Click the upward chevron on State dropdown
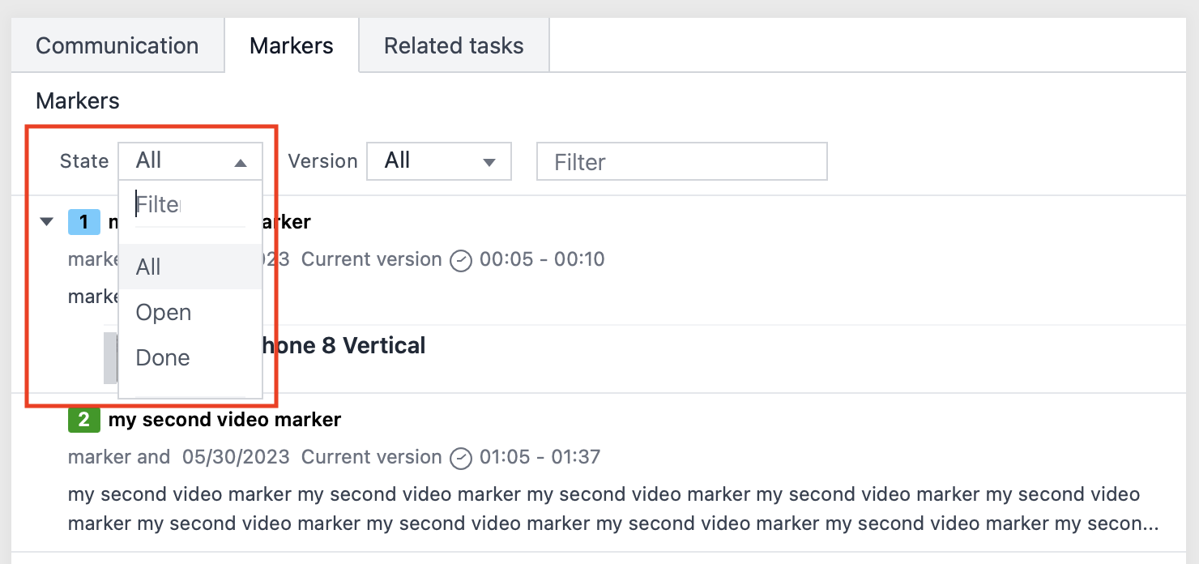 (x=241, y=160)
